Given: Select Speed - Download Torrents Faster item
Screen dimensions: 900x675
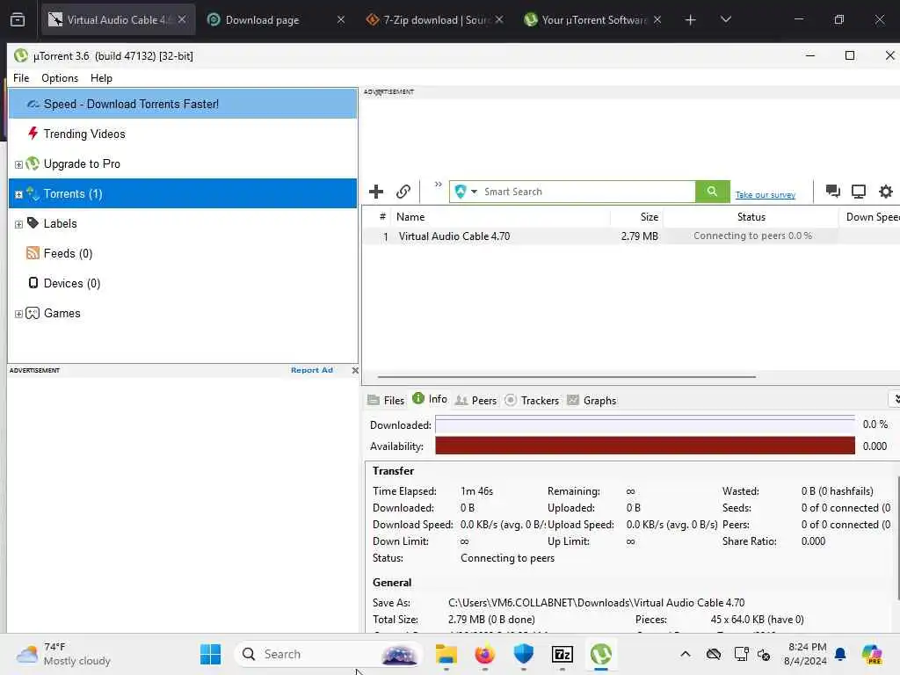Looking at the screenshot, I should click(183, 104).
